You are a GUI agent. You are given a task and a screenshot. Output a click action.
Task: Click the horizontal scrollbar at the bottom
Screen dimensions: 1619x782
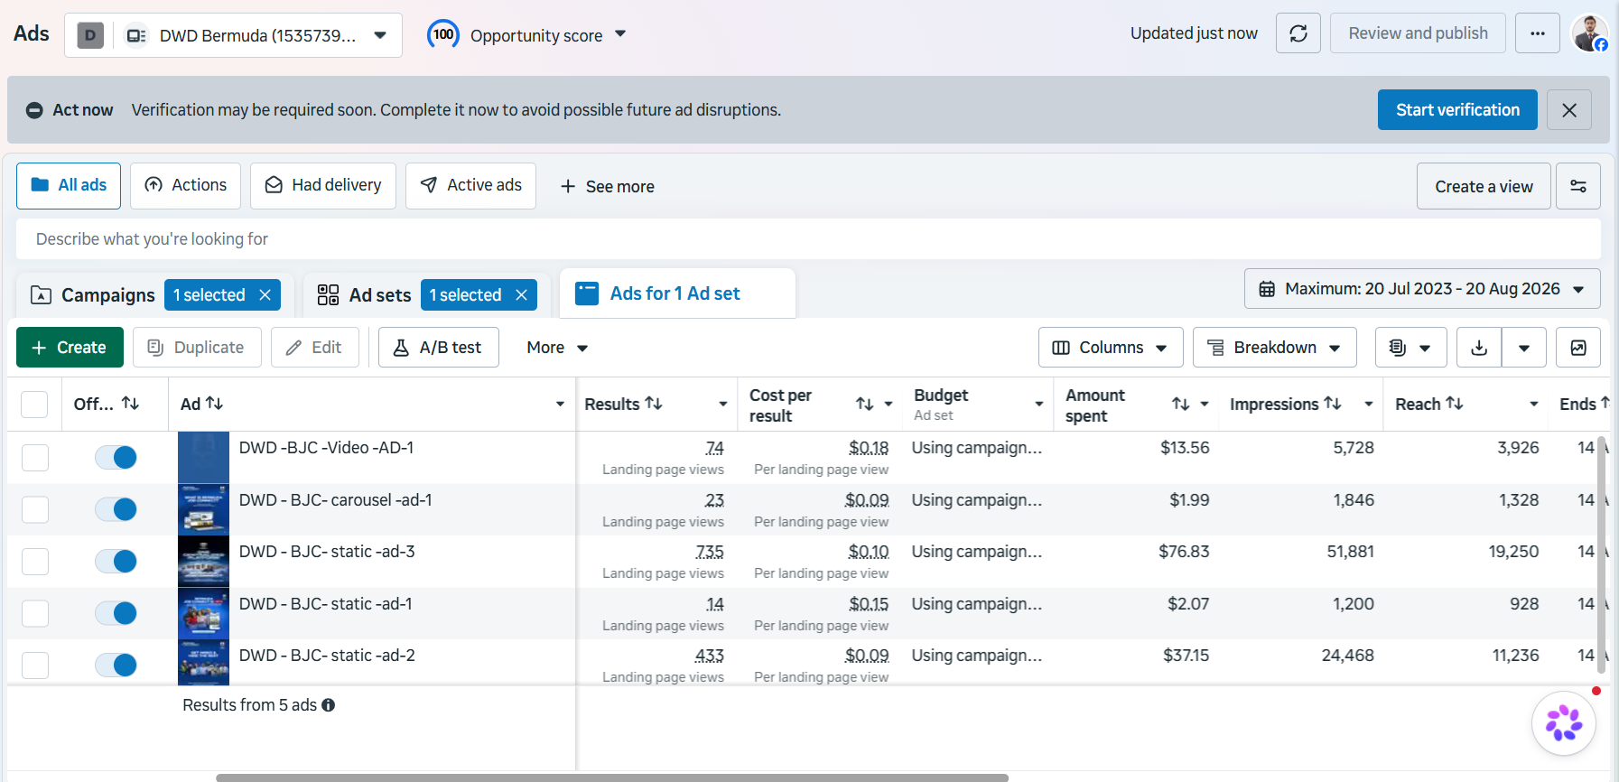click(x=611, y=777)
